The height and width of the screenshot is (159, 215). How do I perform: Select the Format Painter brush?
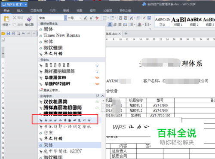[x=29, y=19]
